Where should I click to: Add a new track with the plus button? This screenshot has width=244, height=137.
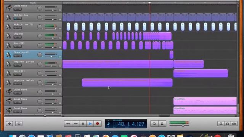pyautogui.click(x=9, y=124)
